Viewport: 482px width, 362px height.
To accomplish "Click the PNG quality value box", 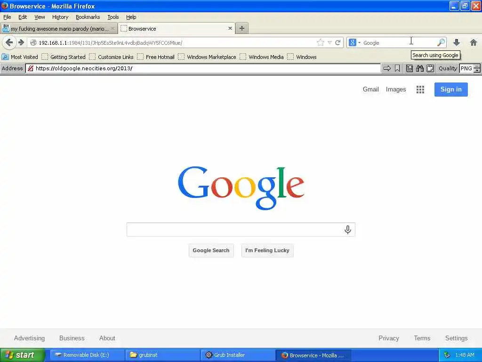I will coord(466,68).
